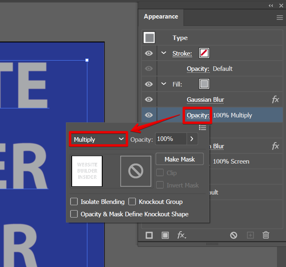Hide the Stroke attribute via eye icon
Screen dimensions: 286x267
click(x=149, y=53)
